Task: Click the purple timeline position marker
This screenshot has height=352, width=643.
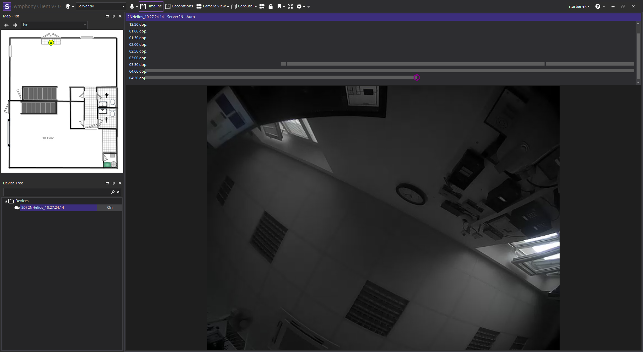Action: pyautogui.click(x=417, y=78)
